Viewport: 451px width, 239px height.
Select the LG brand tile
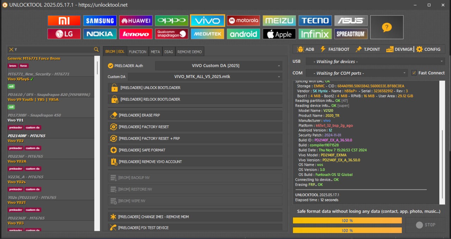64,34
